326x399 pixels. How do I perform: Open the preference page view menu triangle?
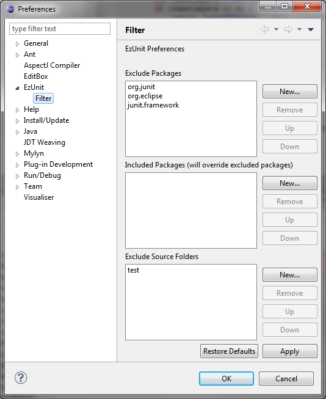311,29
